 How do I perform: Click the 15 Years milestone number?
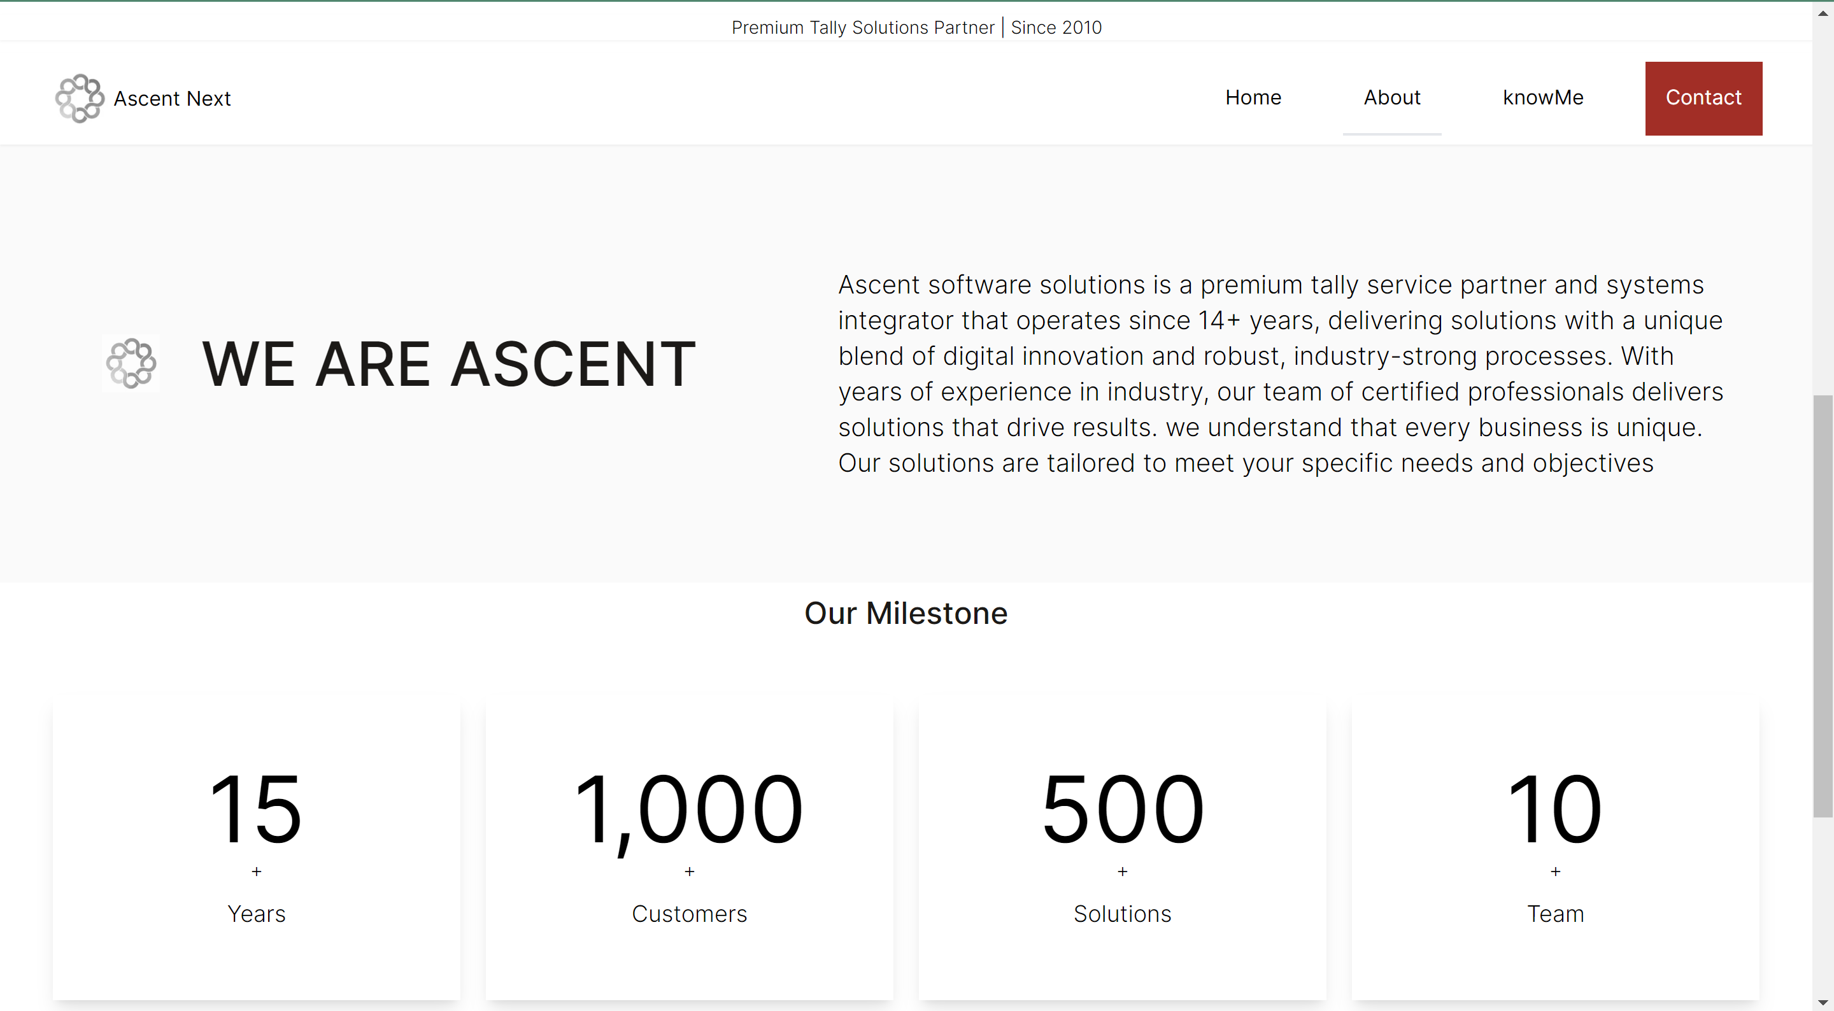pyautogui.click(x=256, y=810)
